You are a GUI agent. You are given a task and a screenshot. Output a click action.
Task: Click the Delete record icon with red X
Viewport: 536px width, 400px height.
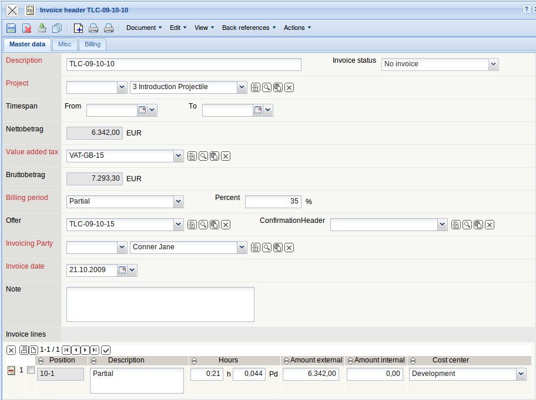point(26,28)
